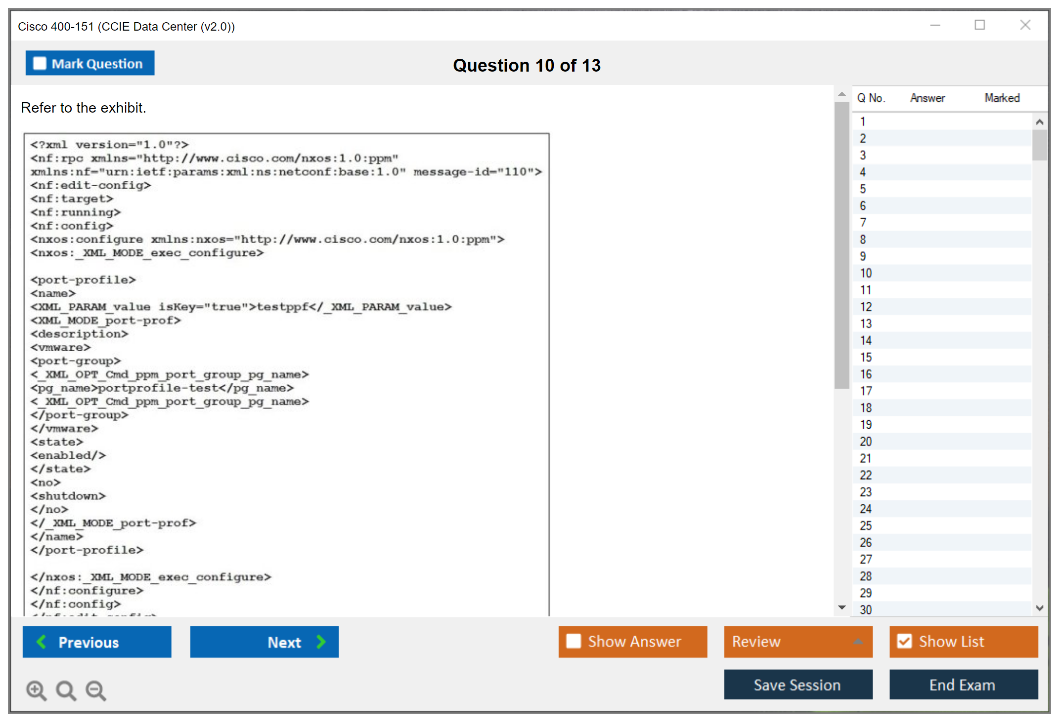Image resolution: width=1063 pixels, height=726 pixels.
Task: Click the Save Session button
Action: 797,685
